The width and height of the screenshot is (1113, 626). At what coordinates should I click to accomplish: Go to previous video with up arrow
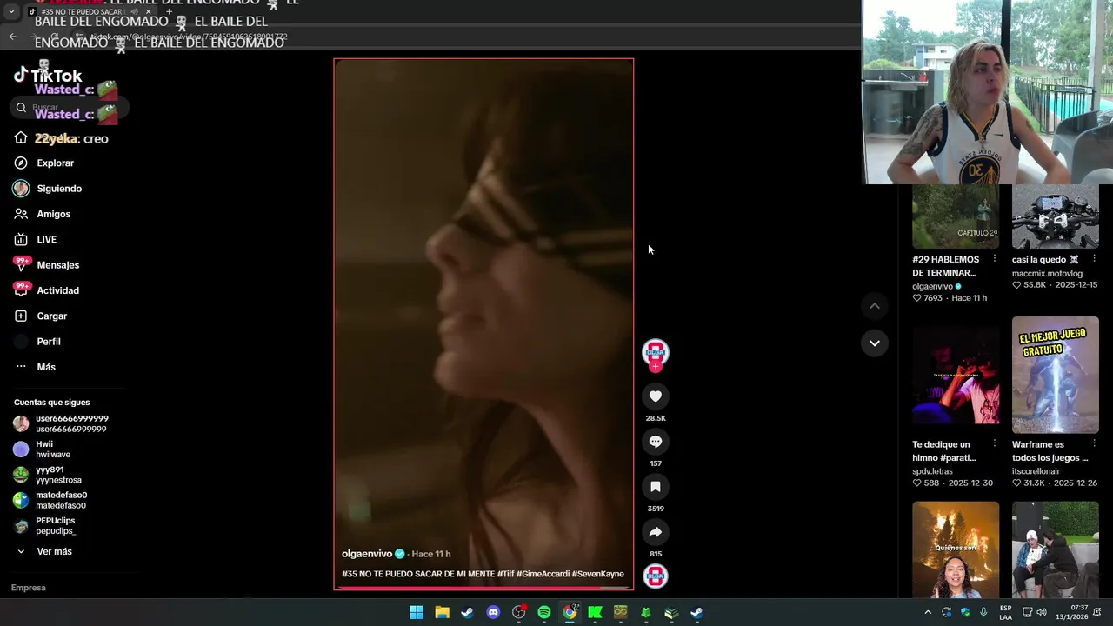pos(875,306)
